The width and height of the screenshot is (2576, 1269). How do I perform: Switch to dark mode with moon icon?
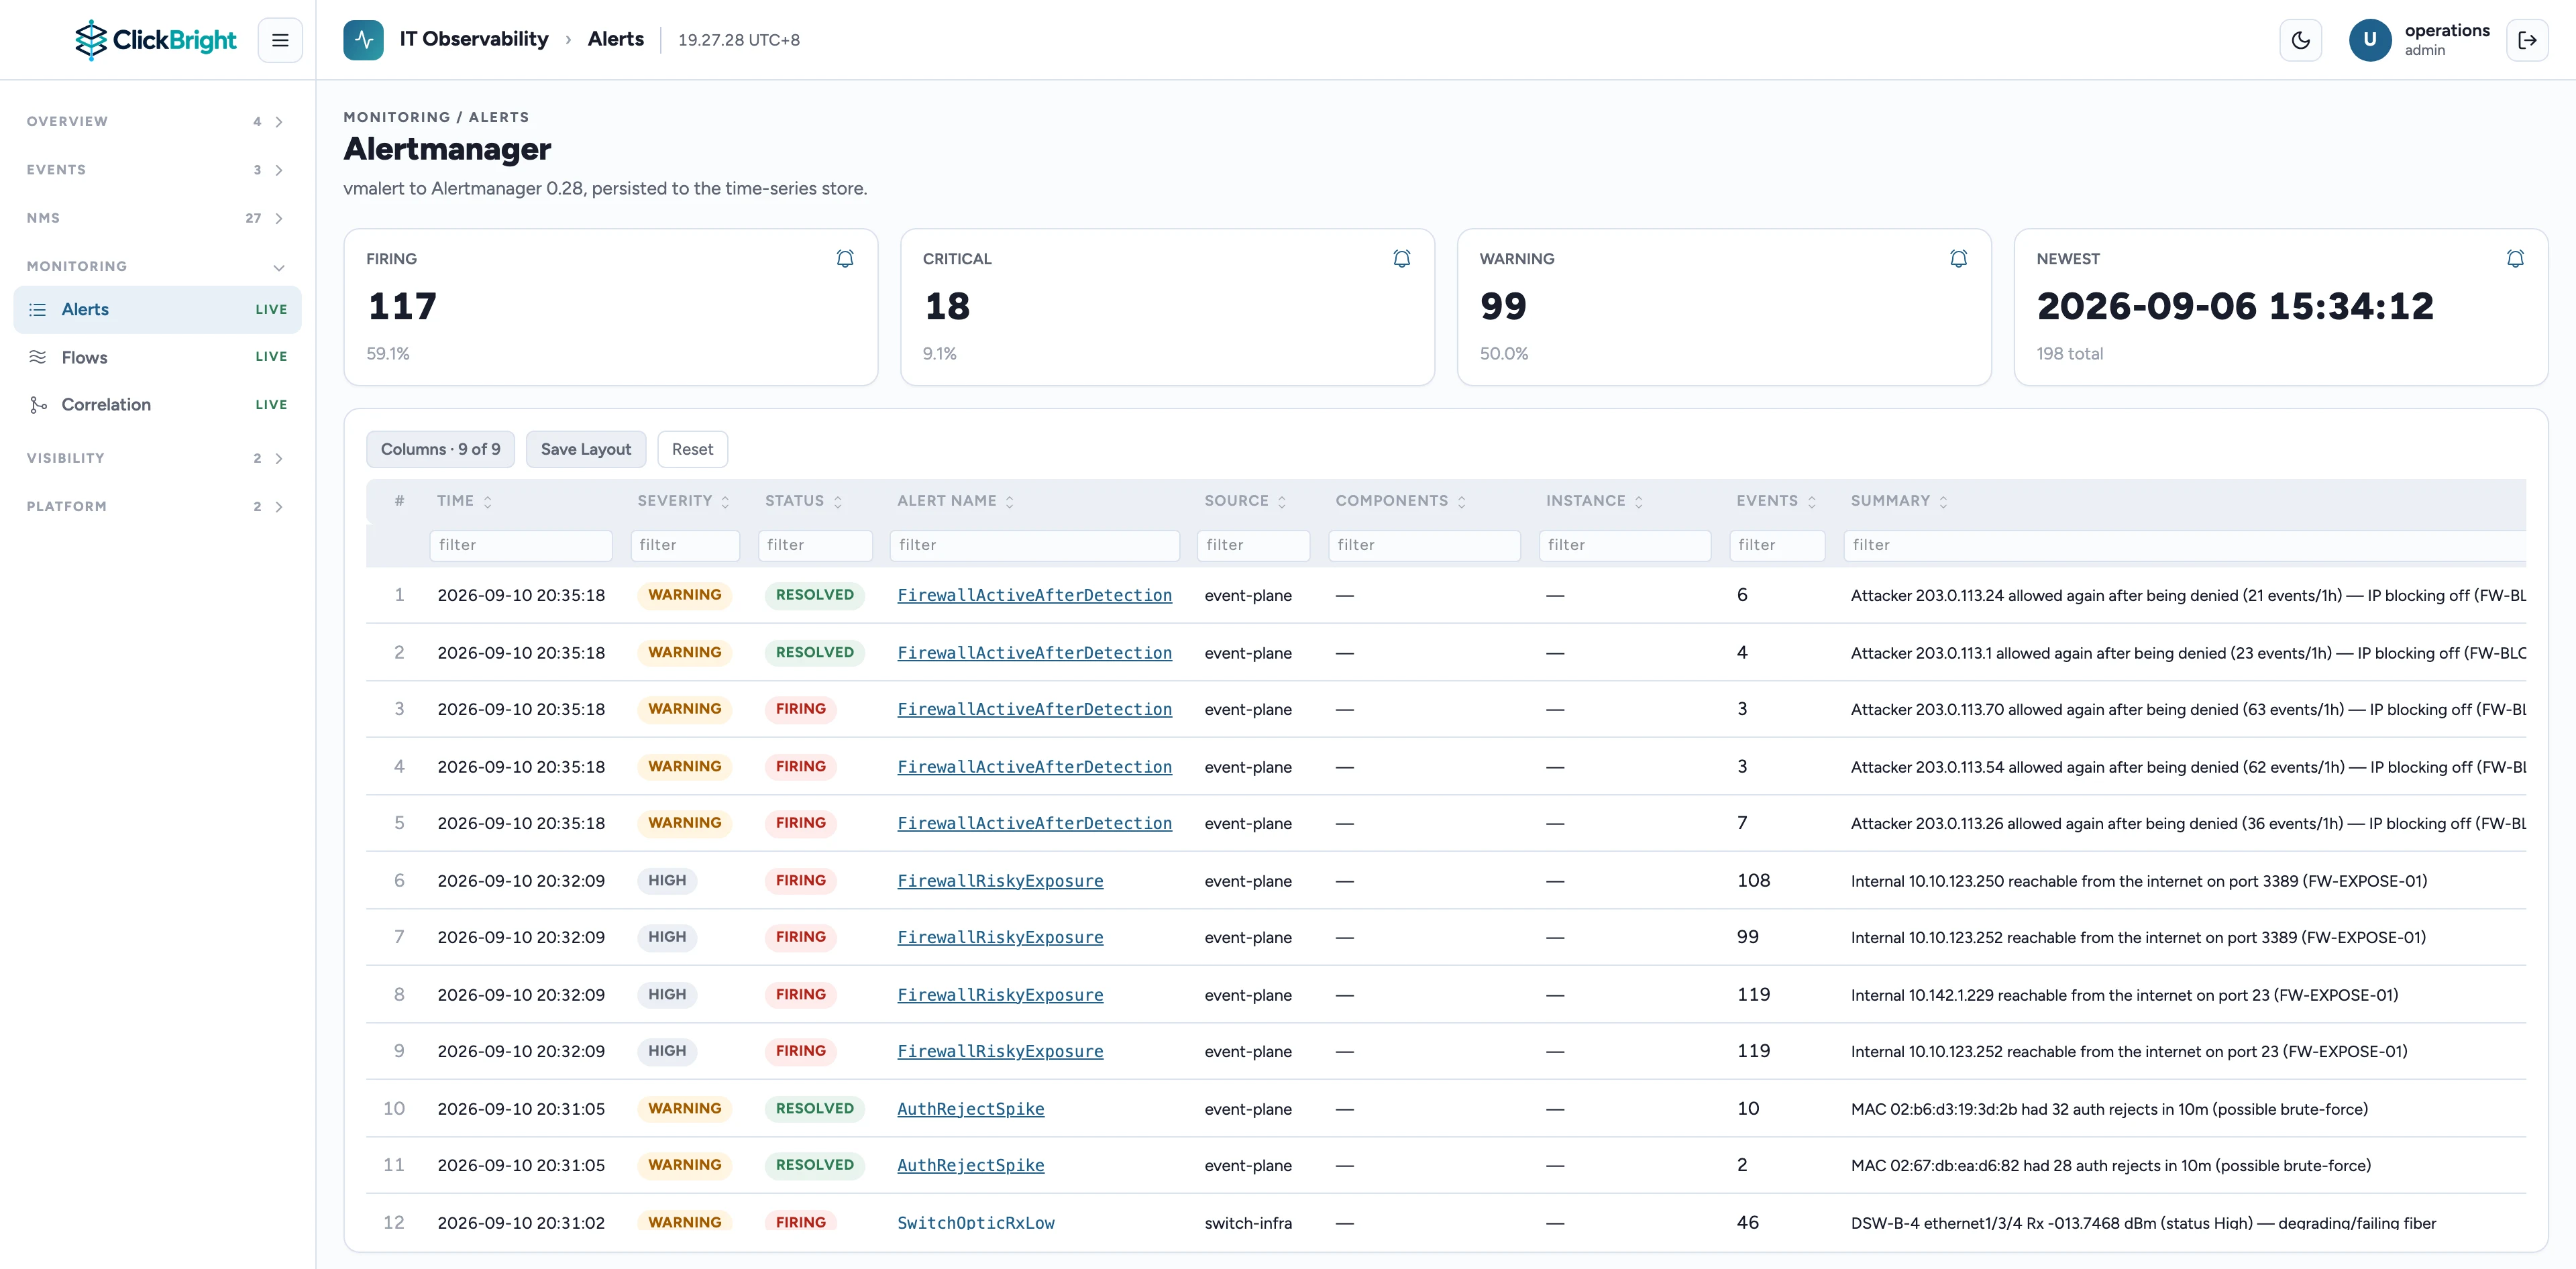[2300, 40]
